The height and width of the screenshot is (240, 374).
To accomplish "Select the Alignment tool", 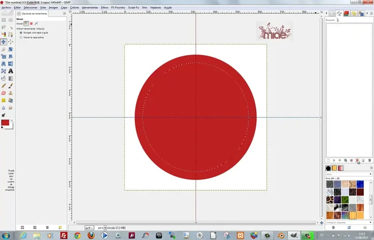I will [x=11, y=42].
